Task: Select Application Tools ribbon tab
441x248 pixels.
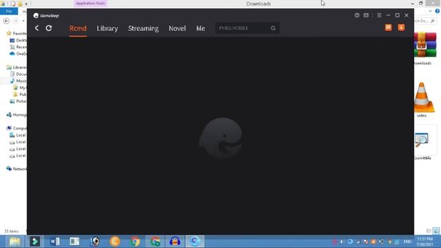Action: [x=90, y=3]
